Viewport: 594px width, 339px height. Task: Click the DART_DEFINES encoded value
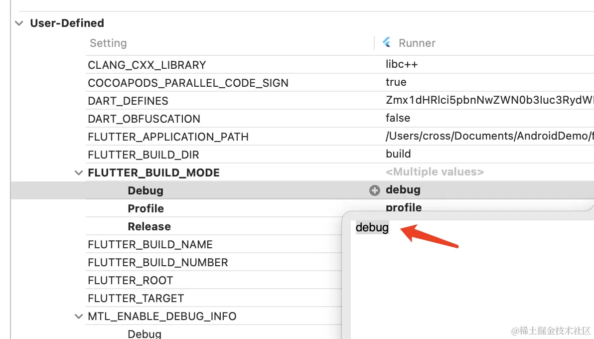[x=489, y=100]
